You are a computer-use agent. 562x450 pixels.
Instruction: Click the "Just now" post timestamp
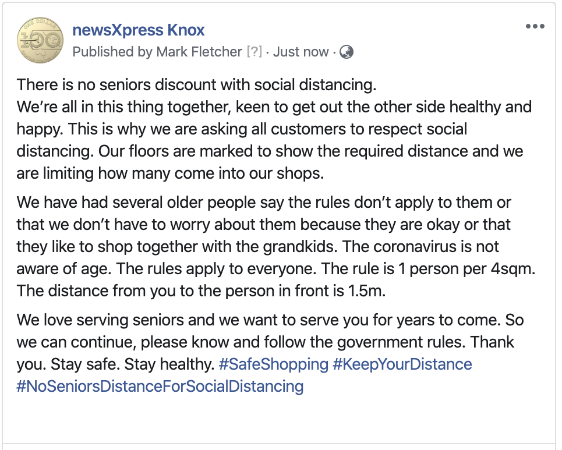click(x=301, y=52)
